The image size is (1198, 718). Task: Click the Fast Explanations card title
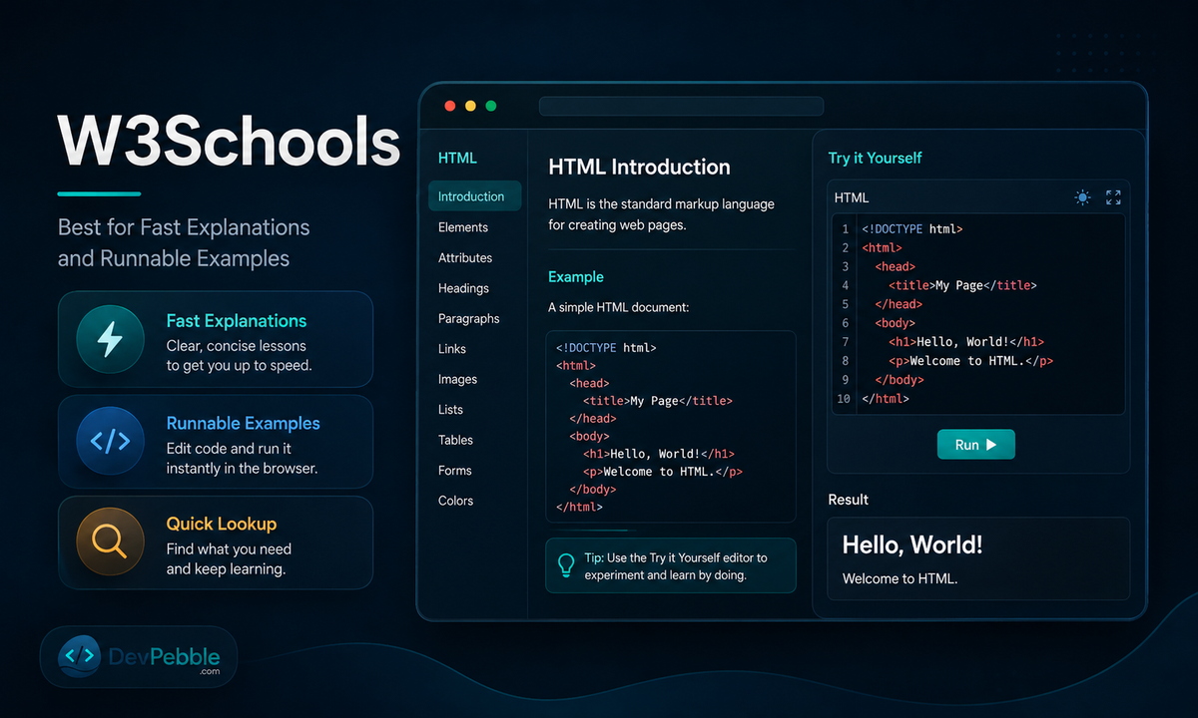[237, 321]
